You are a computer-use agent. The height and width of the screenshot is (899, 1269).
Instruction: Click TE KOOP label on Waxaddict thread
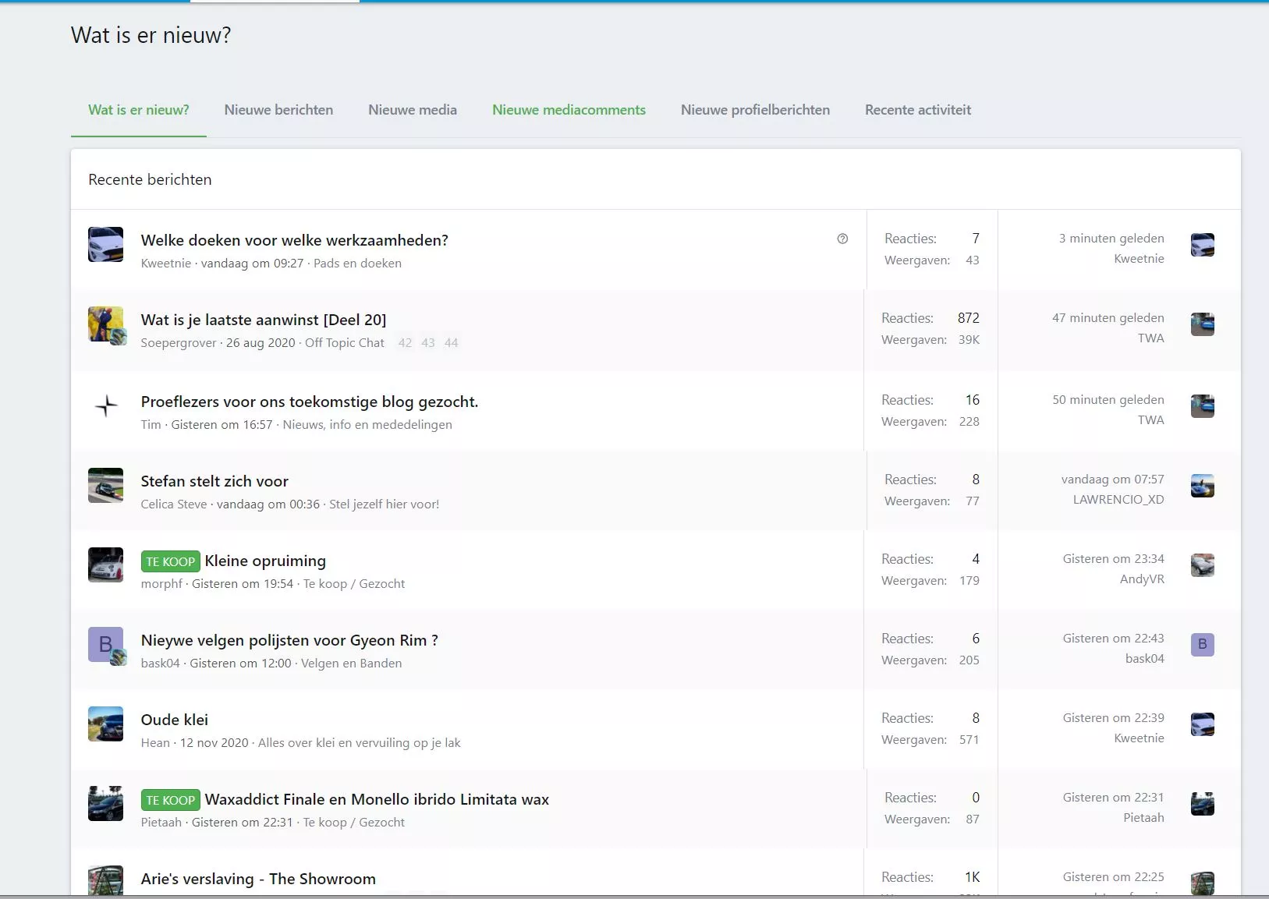coord(171,800)
